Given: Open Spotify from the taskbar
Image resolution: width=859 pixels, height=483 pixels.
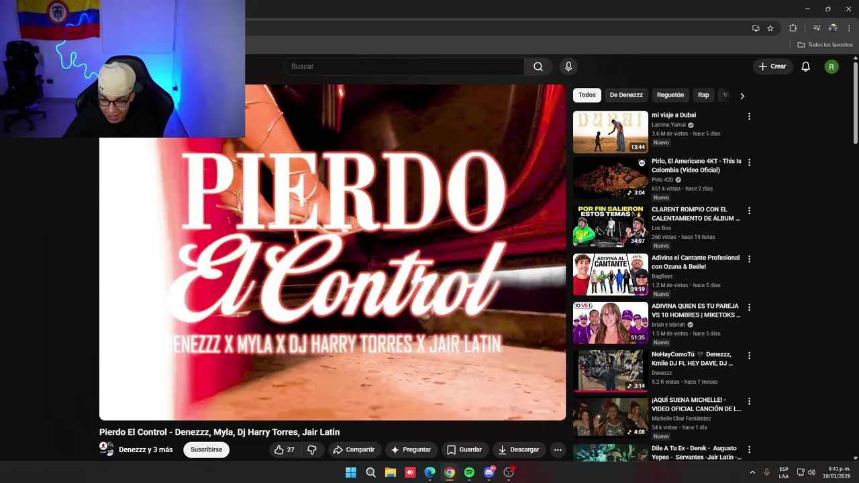Looking at the screenshot, I should click(x=469, y=472).
